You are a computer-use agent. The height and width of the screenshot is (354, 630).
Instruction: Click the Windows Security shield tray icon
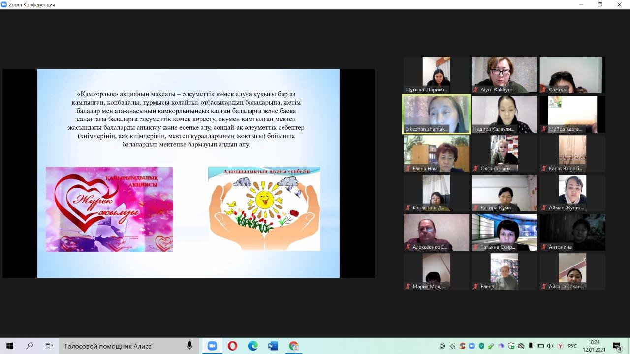511,346
